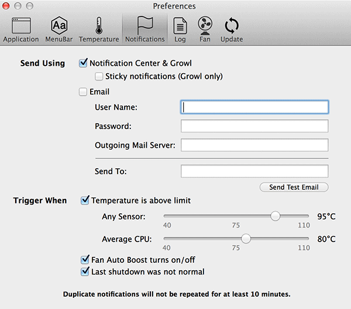This screenshot has height=309, width=351.
Task: Enable Sticky notifications (Growl only)
Action: pyautogui.click(x=98, y=76)
